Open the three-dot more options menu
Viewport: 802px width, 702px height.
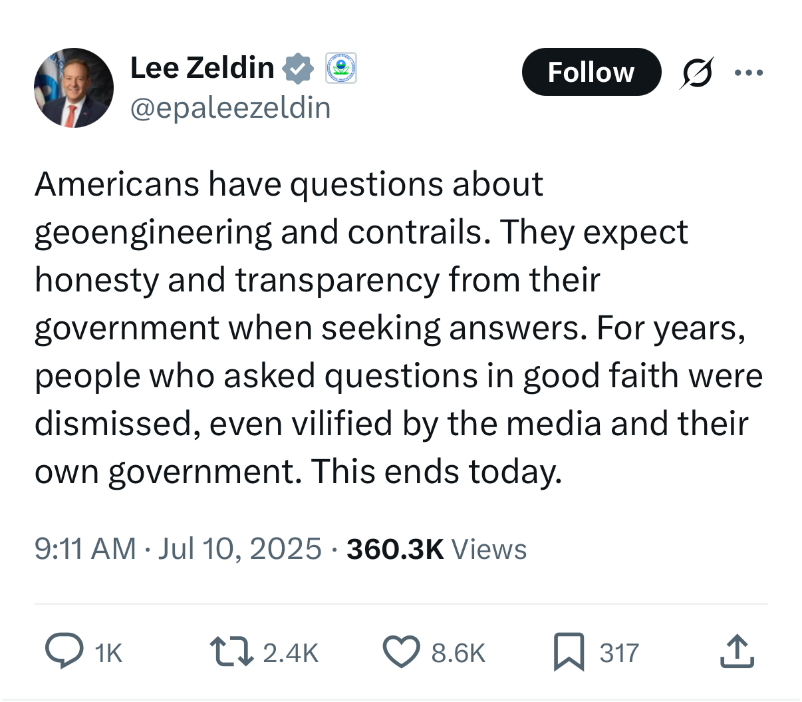point(749,72)
